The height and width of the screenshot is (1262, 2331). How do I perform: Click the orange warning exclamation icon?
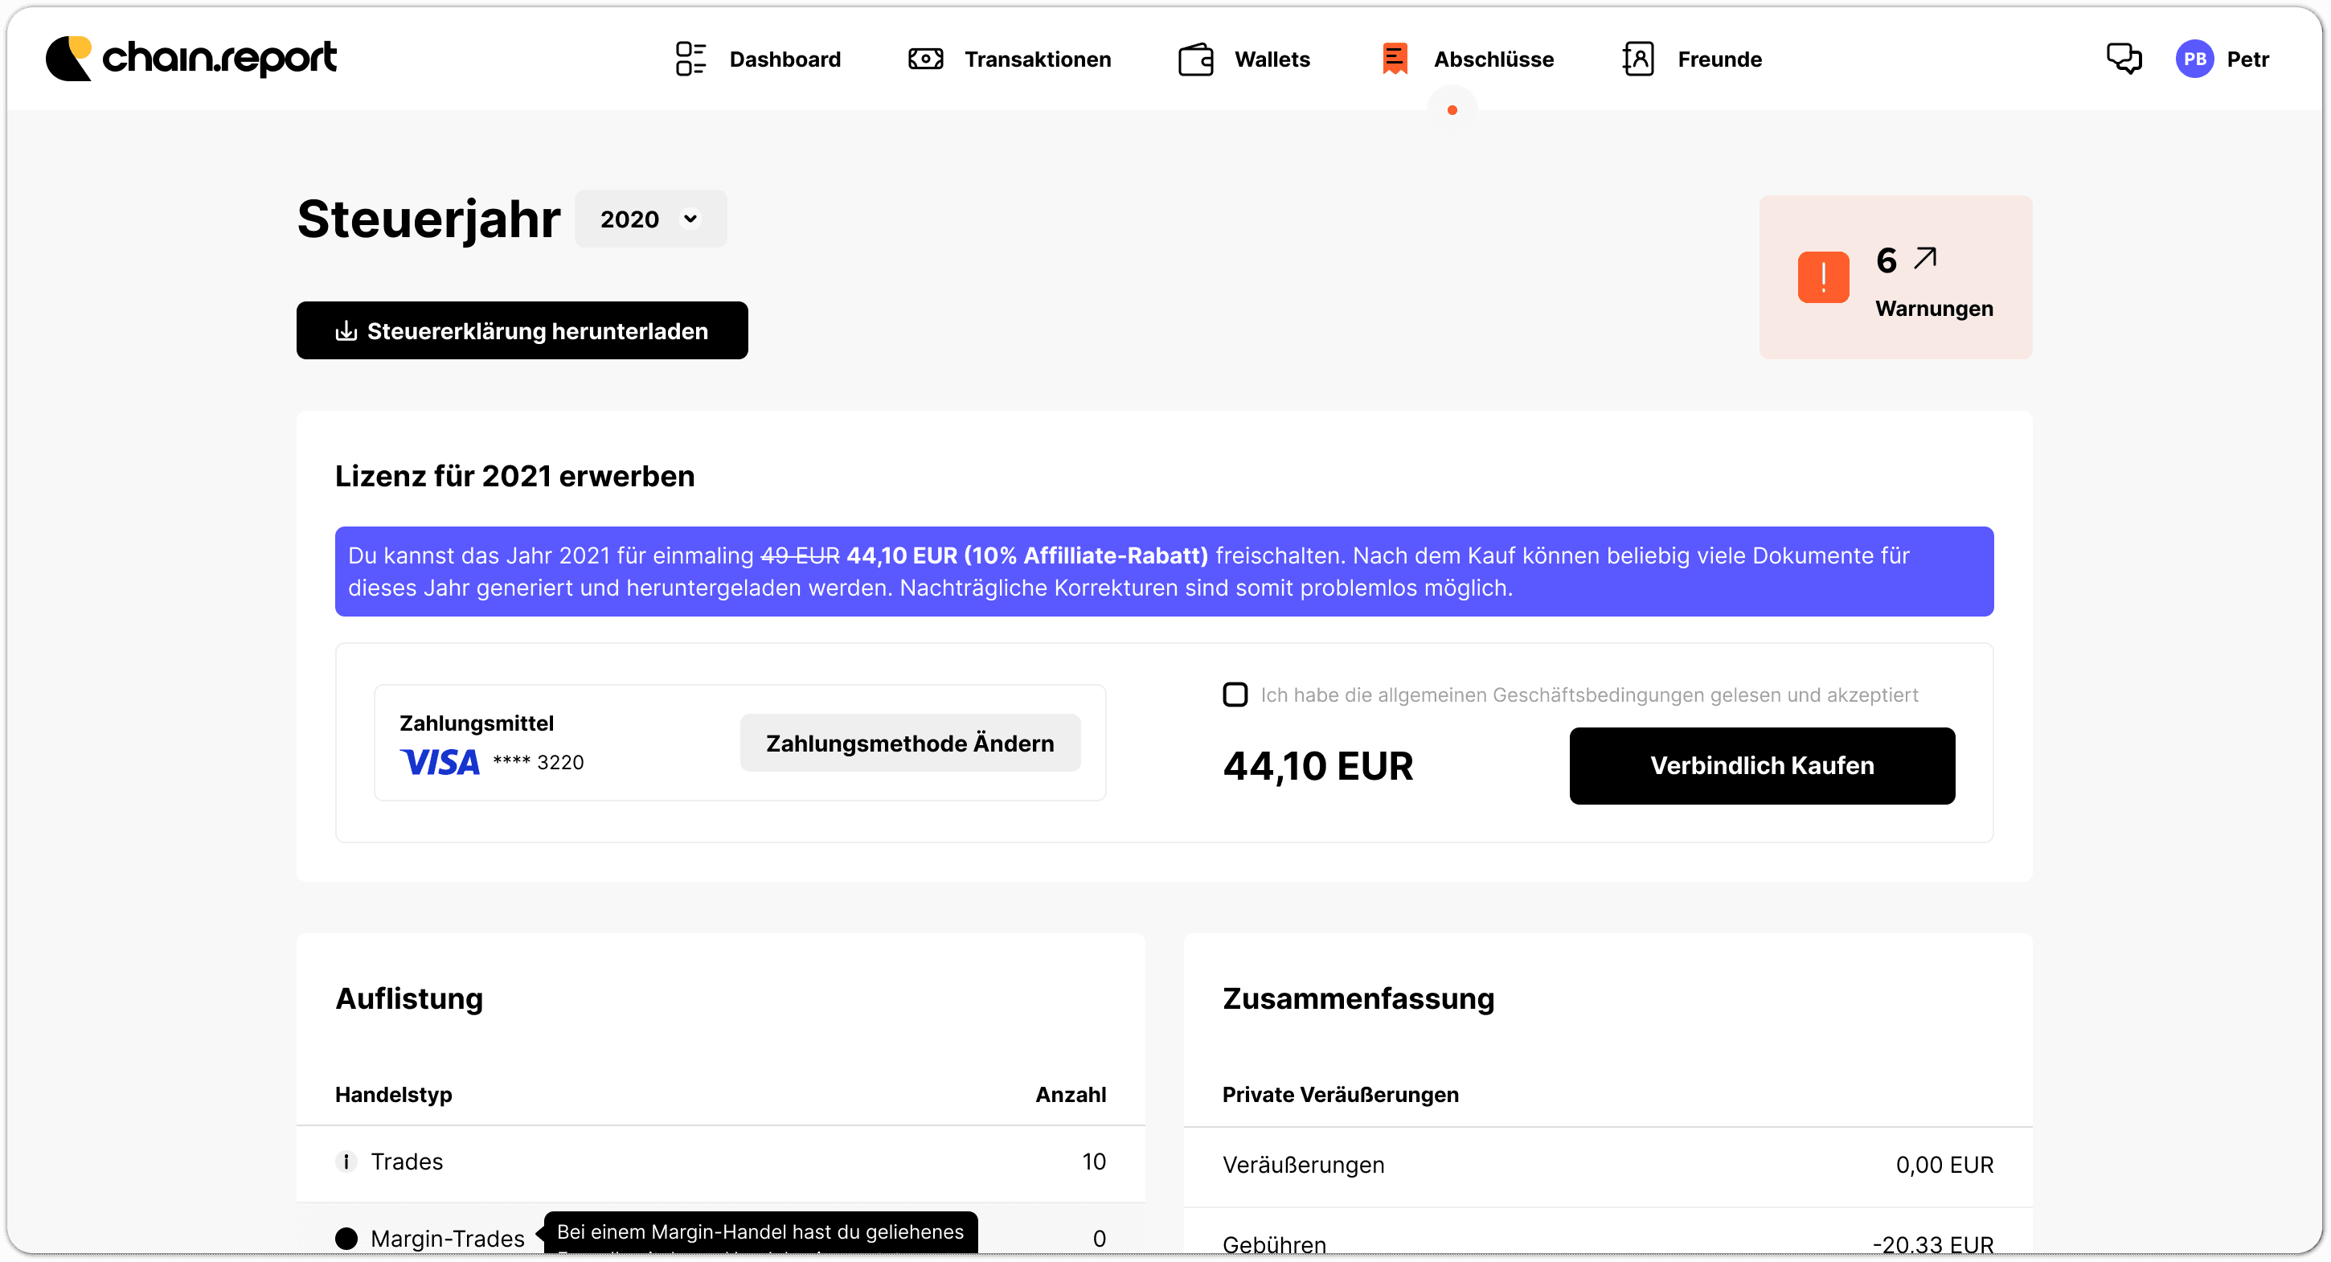(1823, 278)
